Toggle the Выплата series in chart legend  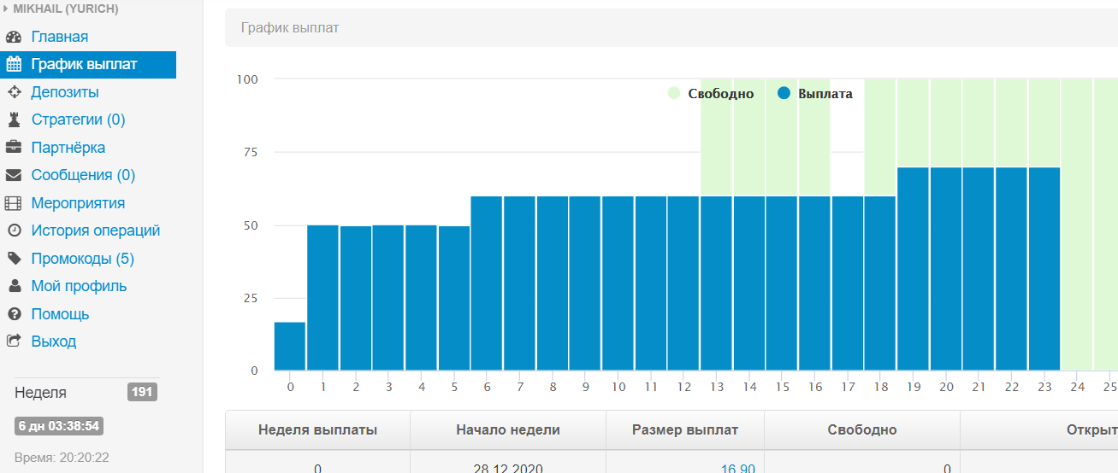[814, 94]
